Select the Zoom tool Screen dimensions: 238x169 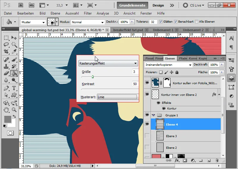(14, 109)
